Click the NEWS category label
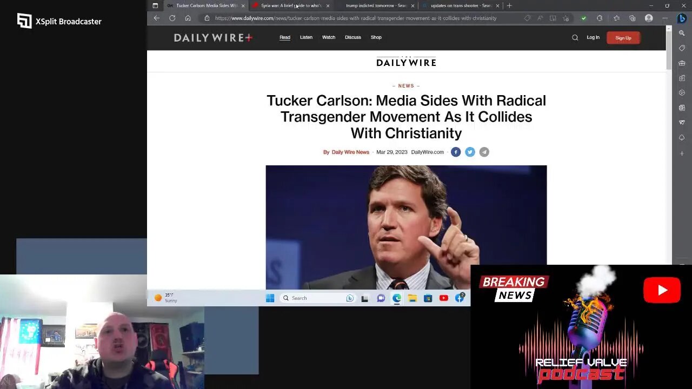Viewport: 692px width, 389px height. coord(406,86)
